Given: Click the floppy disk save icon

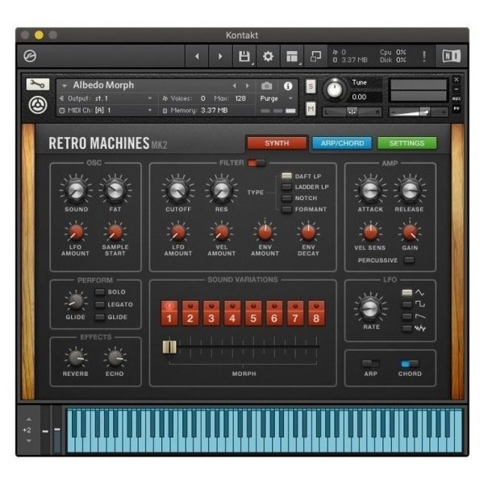Looking at the screenshot, I should click(244, 56).
